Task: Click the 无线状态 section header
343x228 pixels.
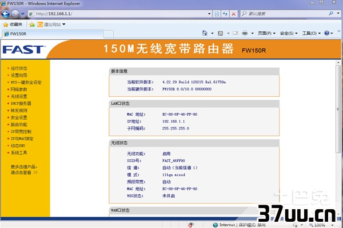Action: (x=194, y=143)
